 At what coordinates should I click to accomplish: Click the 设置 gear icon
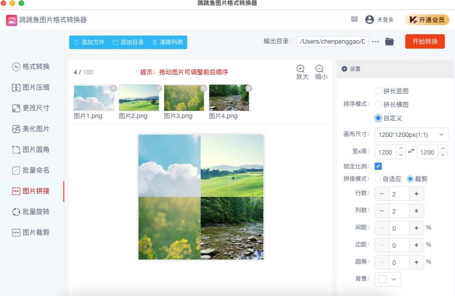pos(344,69)
